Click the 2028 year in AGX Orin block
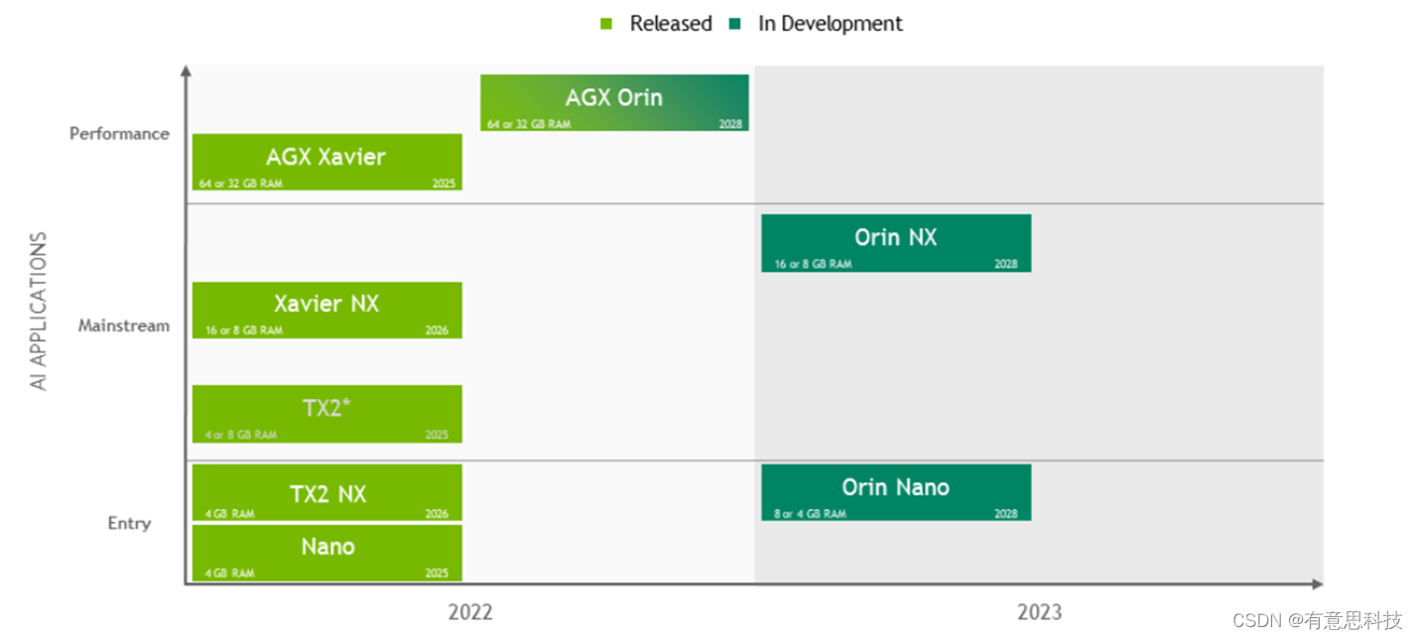The height and width of the screenshot is (639, 1418). 730,125
